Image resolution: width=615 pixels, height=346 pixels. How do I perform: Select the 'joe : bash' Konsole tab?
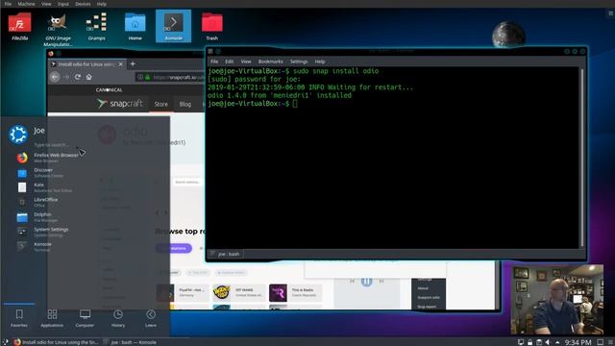pyautogui.click(x=226, y=254)
